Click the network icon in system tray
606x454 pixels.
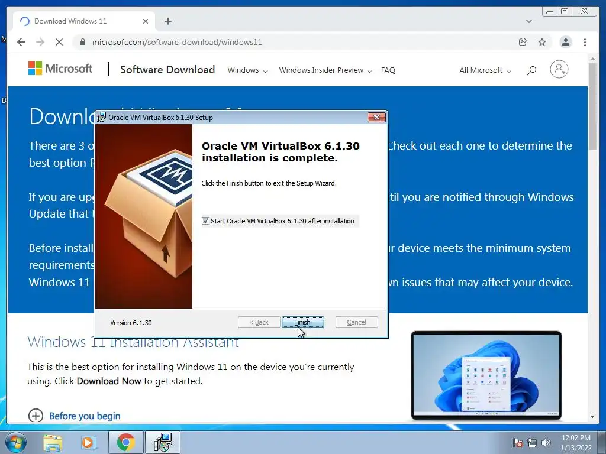point(532,443)
